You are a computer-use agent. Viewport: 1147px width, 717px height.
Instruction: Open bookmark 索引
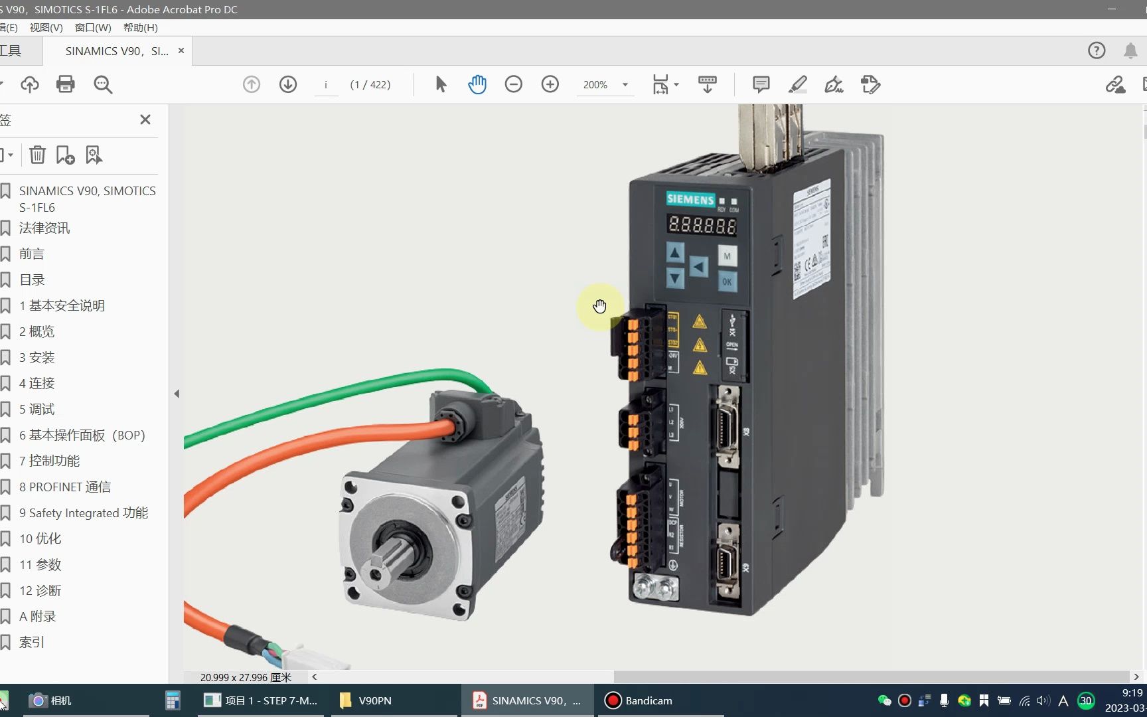(31, 642)
